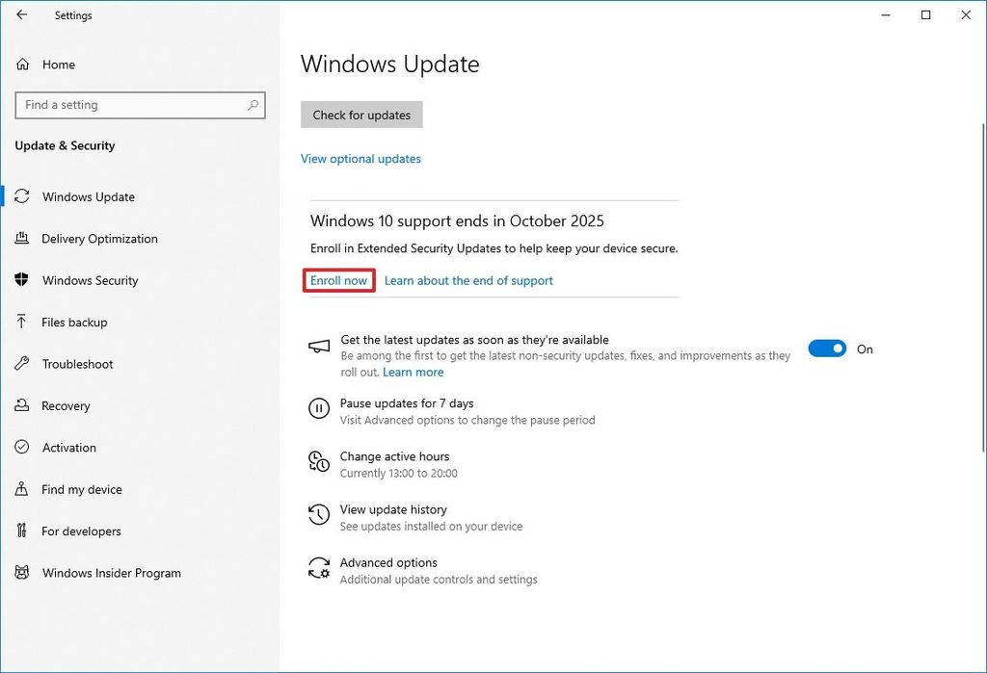The image size is (987, 673).
Task: Open Windows Security via the shield icon
Action: click(x=22, y=280)
